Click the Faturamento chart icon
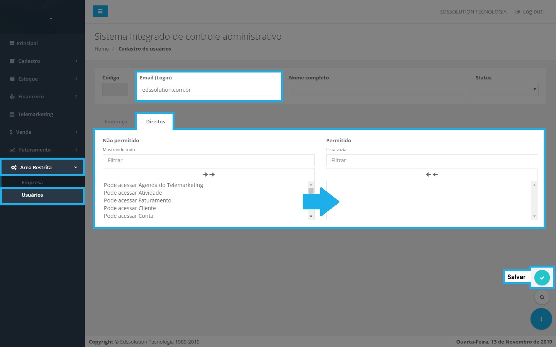This screenshot has height=347, width=556. (12, 150)
